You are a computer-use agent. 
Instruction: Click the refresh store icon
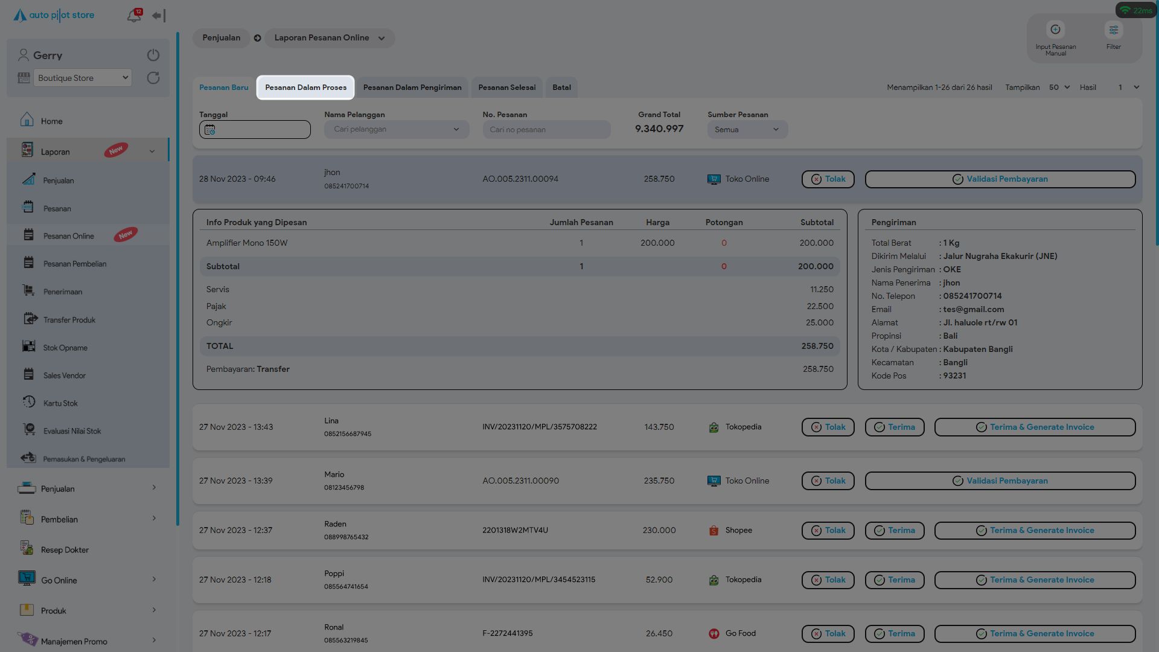pyautogui.click(x=153, y=78)
